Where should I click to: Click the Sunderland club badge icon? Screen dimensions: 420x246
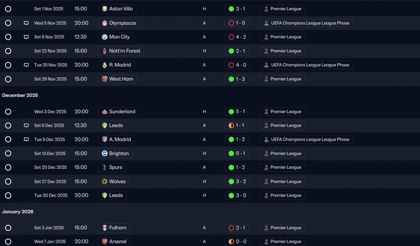point(105,112)
